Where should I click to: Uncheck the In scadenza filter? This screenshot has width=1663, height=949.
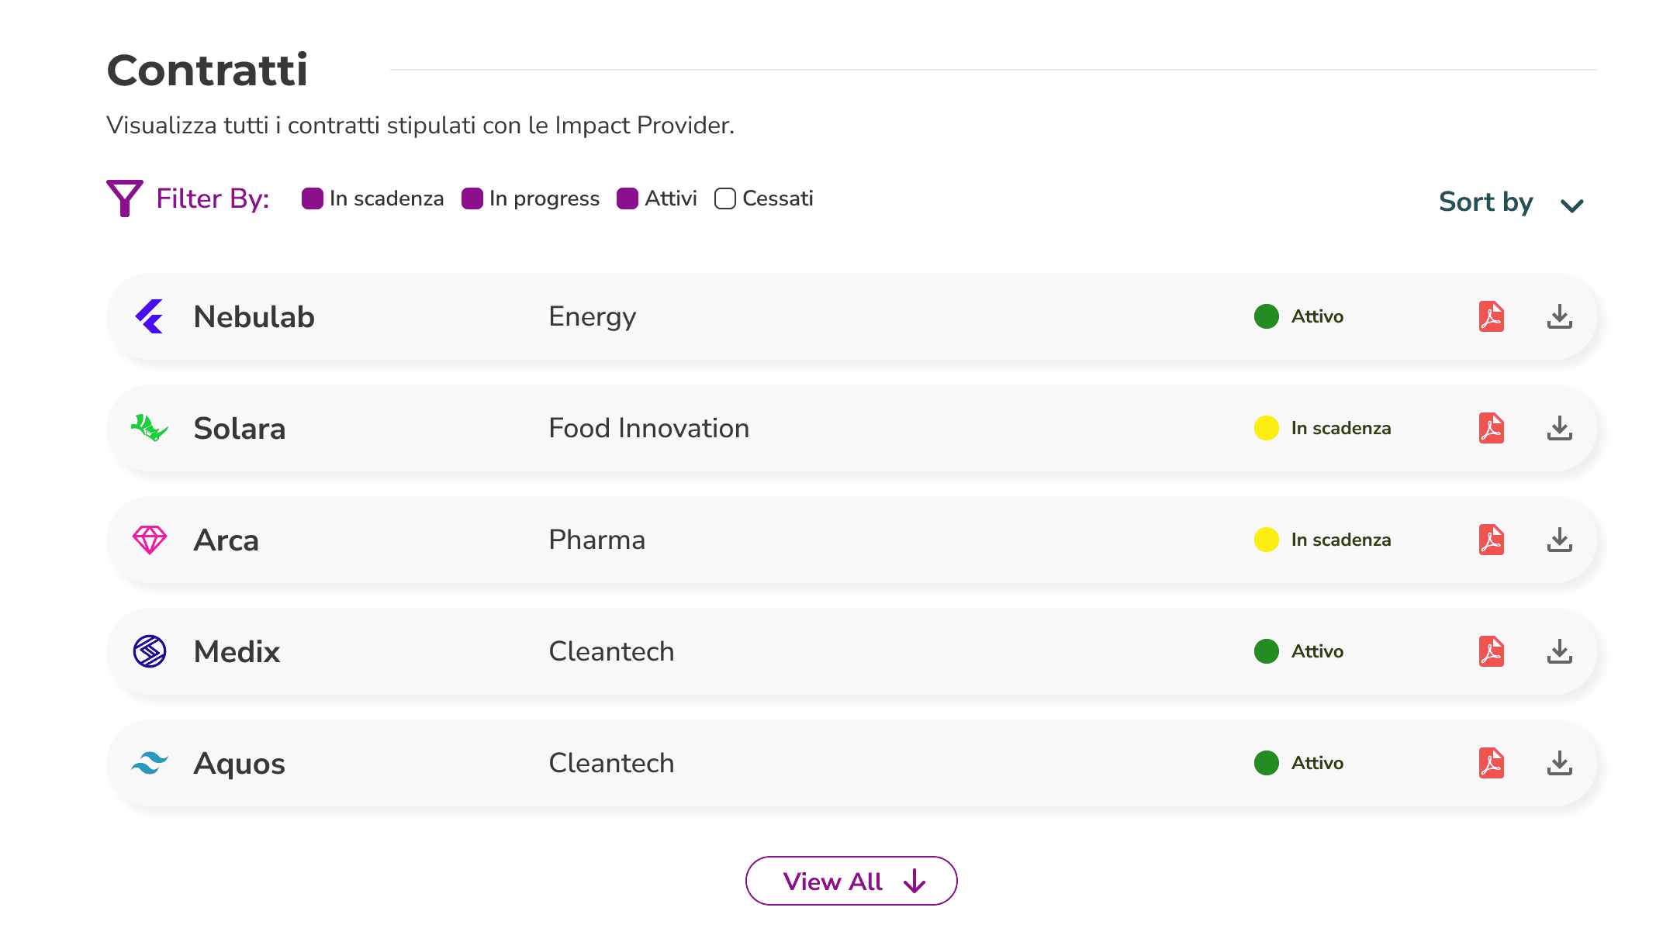pos(313,198)
